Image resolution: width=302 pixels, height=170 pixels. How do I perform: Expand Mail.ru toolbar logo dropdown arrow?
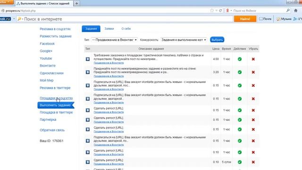(14, 19)
